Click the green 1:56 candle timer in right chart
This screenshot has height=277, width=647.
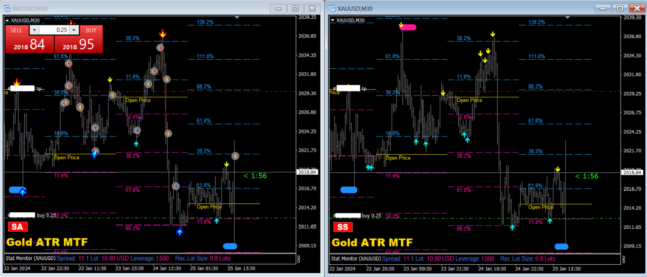[x=587, y=176]
